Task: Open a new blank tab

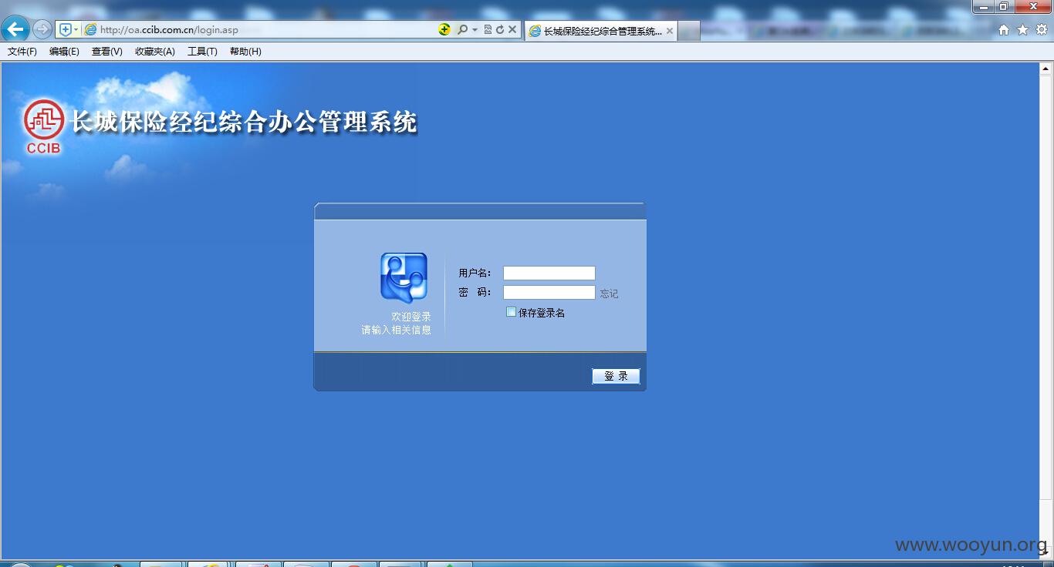Action: coord(689,31)
